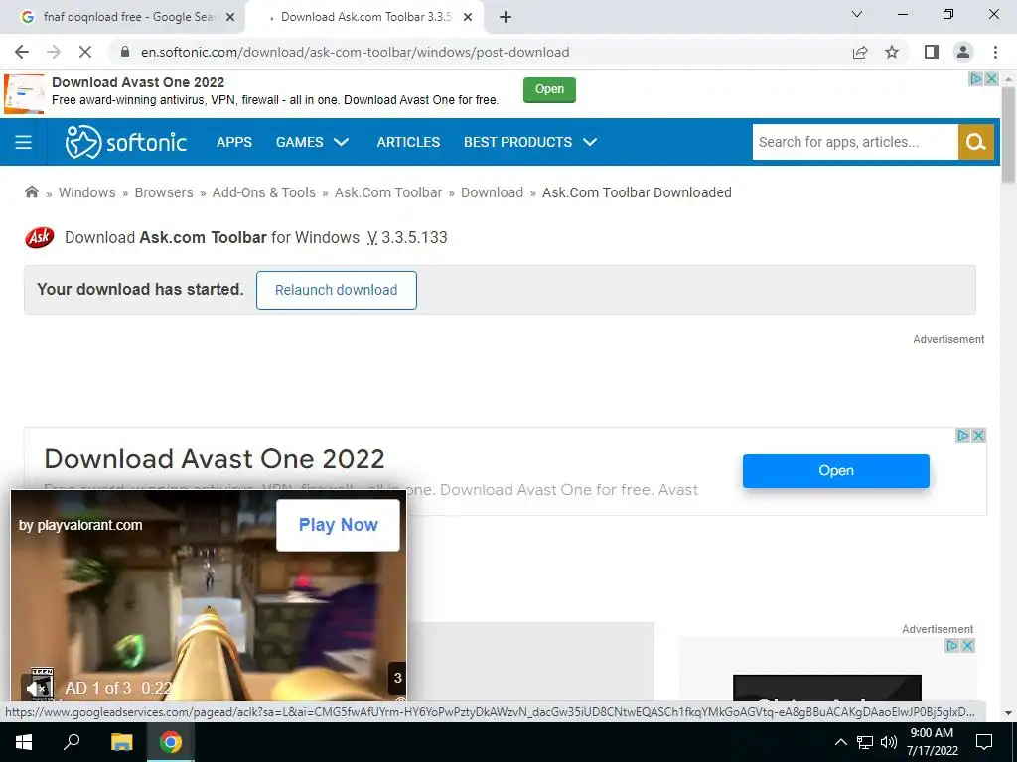The height and width of the screenshot is (762, 1017).
Task: Open home icon in breadcrumb
Action: point(31,191)
